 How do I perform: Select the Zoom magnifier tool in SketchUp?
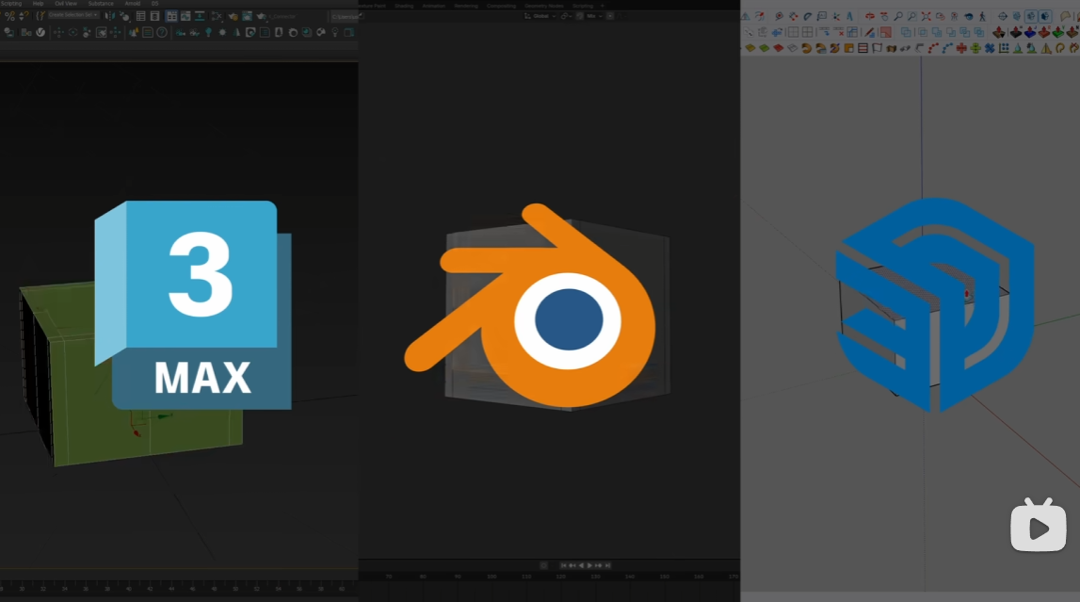(898, 16)
